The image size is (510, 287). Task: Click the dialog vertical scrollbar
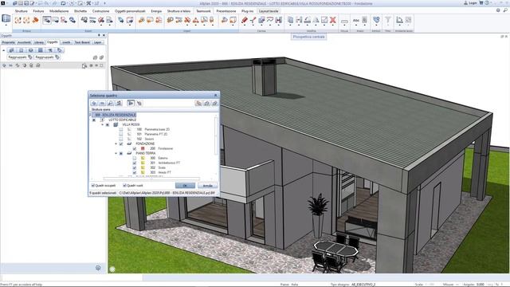(216, 136)
